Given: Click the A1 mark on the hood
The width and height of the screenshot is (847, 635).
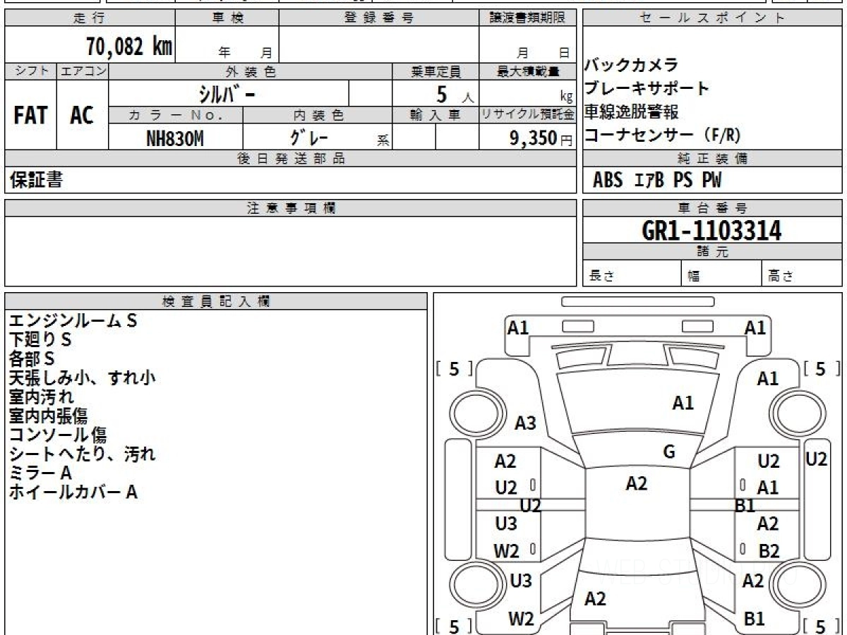Looking at the screenshot, I should (x=683, y=404).
